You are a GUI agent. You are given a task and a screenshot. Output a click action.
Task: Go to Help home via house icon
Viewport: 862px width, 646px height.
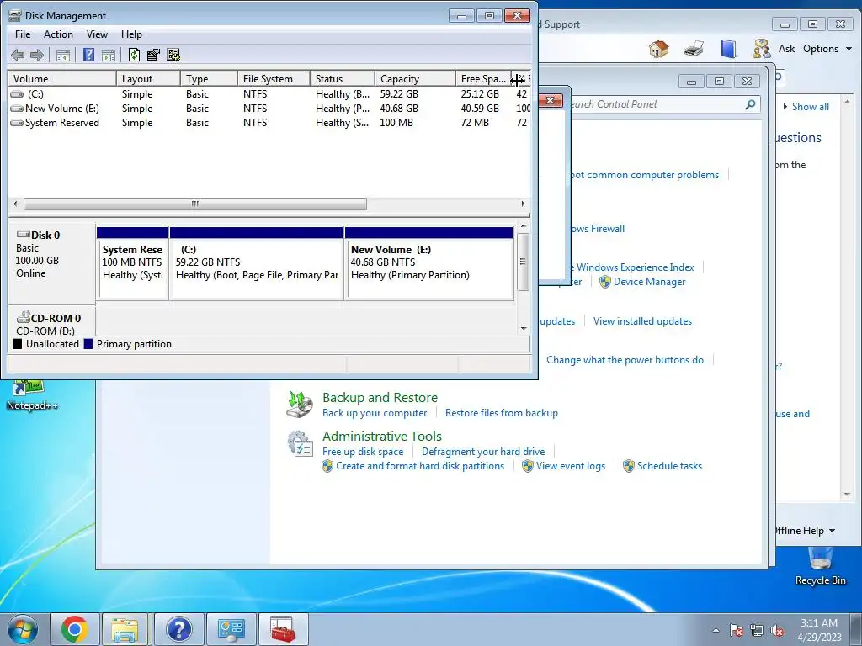[x=658, y=48]
